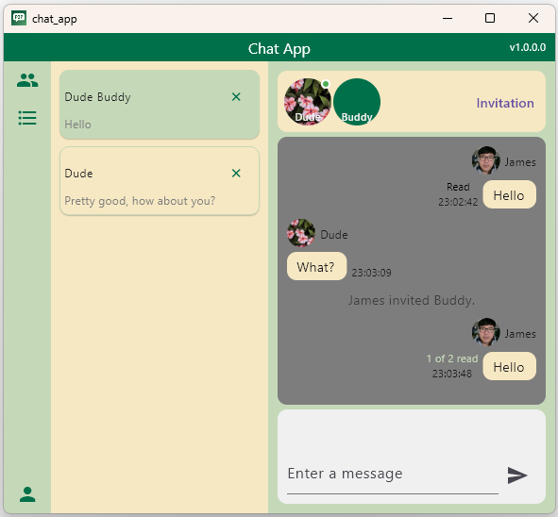The image size is (558, 517).
Task: Maximize the chat_app window
Action: pos(490,18)
